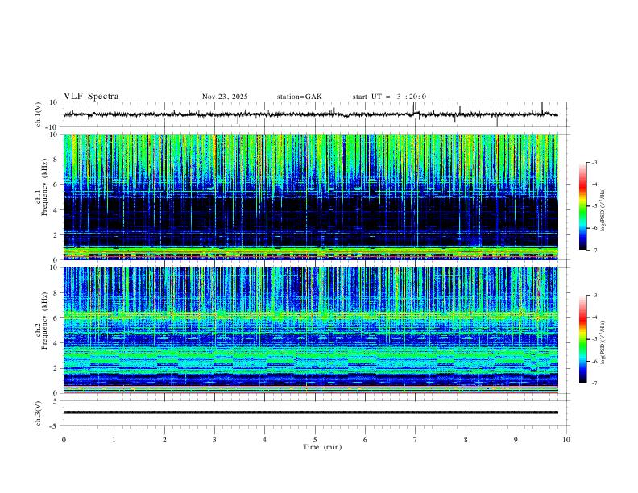Click the ch.1 colorbar "log(PSD)(V²/Hz)" label

pyautogui.click(x=603, y=209)
